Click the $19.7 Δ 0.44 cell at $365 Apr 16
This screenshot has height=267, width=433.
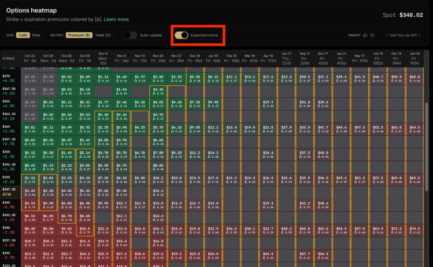[x=268, y=104]
